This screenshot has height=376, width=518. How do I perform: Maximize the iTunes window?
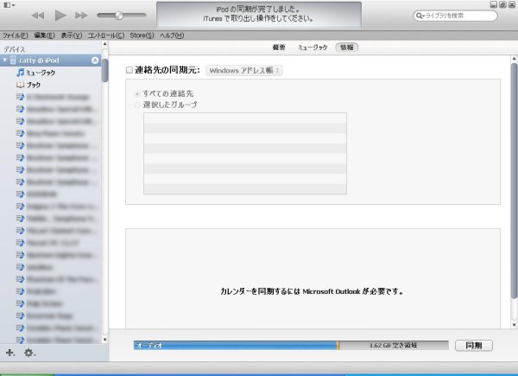coord(502,4)
